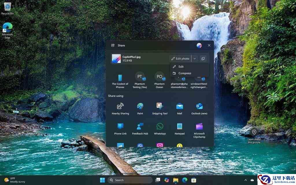Share using Notepad
This screenshot has height=185, width=296.
pyautogui.click(x=180, y=129)
